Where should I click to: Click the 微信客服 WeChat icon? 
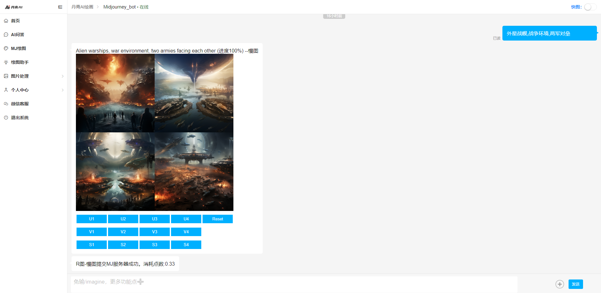[6, 104]
